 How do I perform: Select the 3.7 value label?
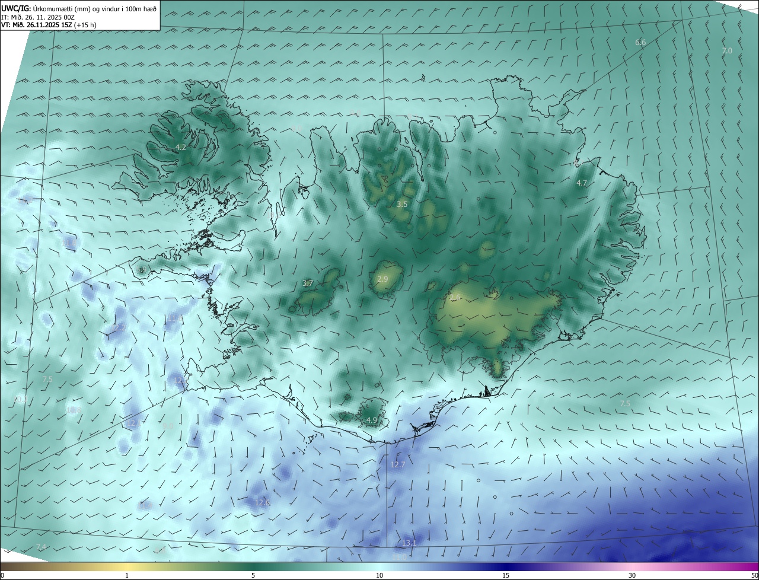[x=308, y=283]
